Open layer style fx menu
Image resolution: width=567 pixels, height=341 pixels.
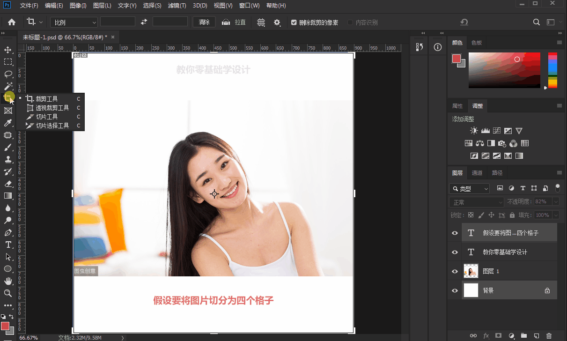pyautogui.click(x=486, y=335)
